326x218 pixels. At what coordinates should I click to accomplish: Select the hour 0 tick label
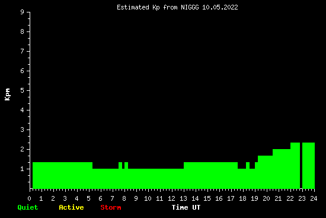(29, 198)
